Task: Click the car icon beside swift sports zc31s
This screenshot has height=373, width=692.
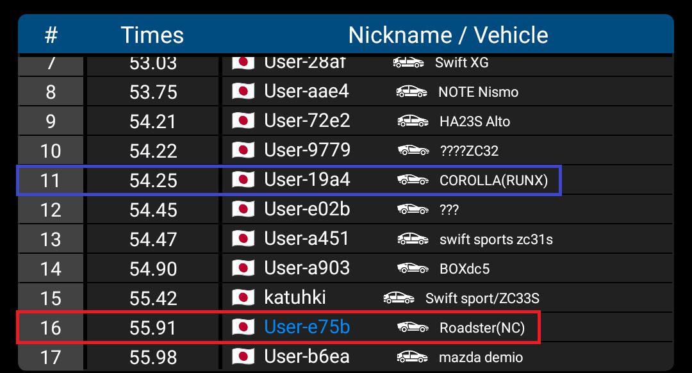Action: tap(413, 239)
